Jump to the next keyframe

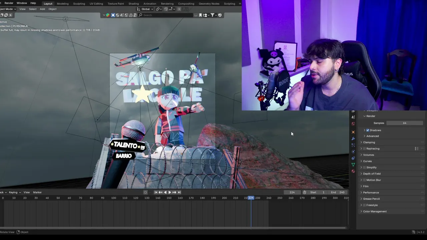tap(174, 192)
